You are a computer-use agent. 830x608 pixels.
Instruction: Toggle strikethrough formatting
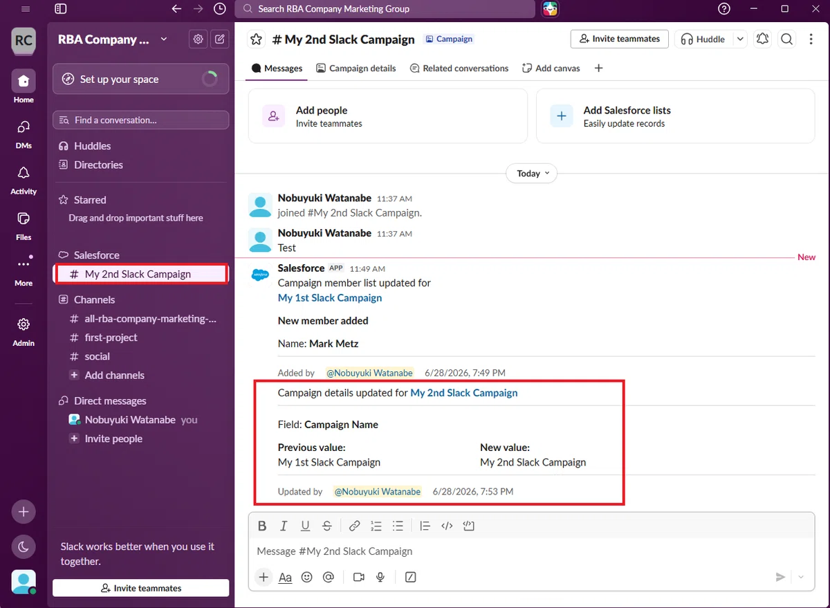point(326,526)
